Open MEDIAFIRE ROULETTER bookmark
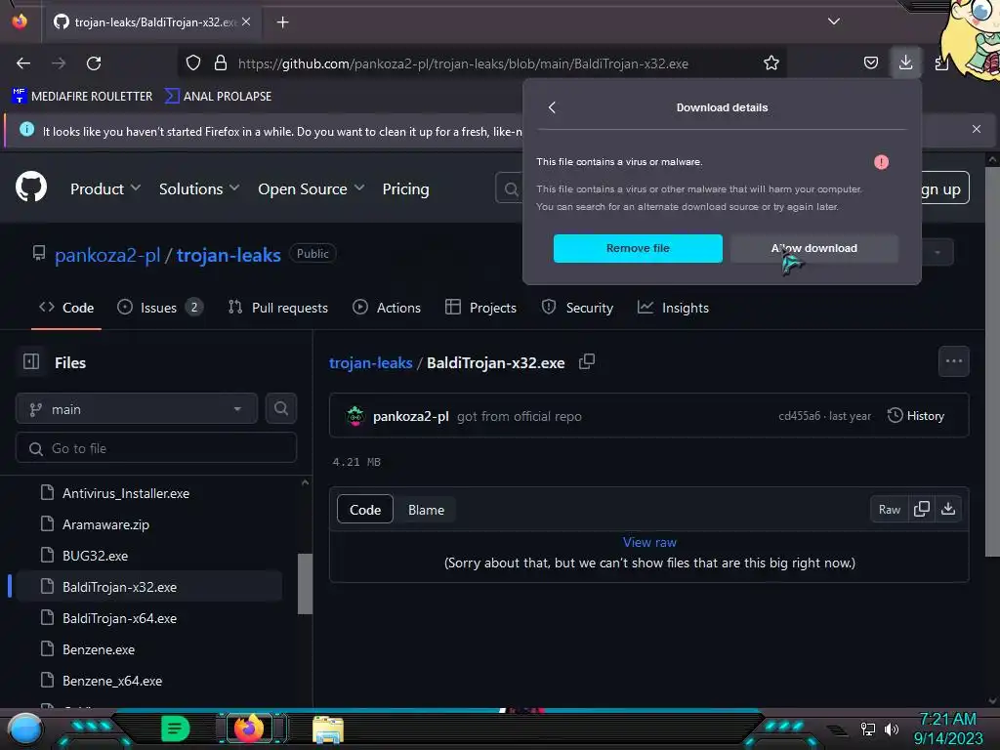The image size is (1000, 750). tap(82, 97)
